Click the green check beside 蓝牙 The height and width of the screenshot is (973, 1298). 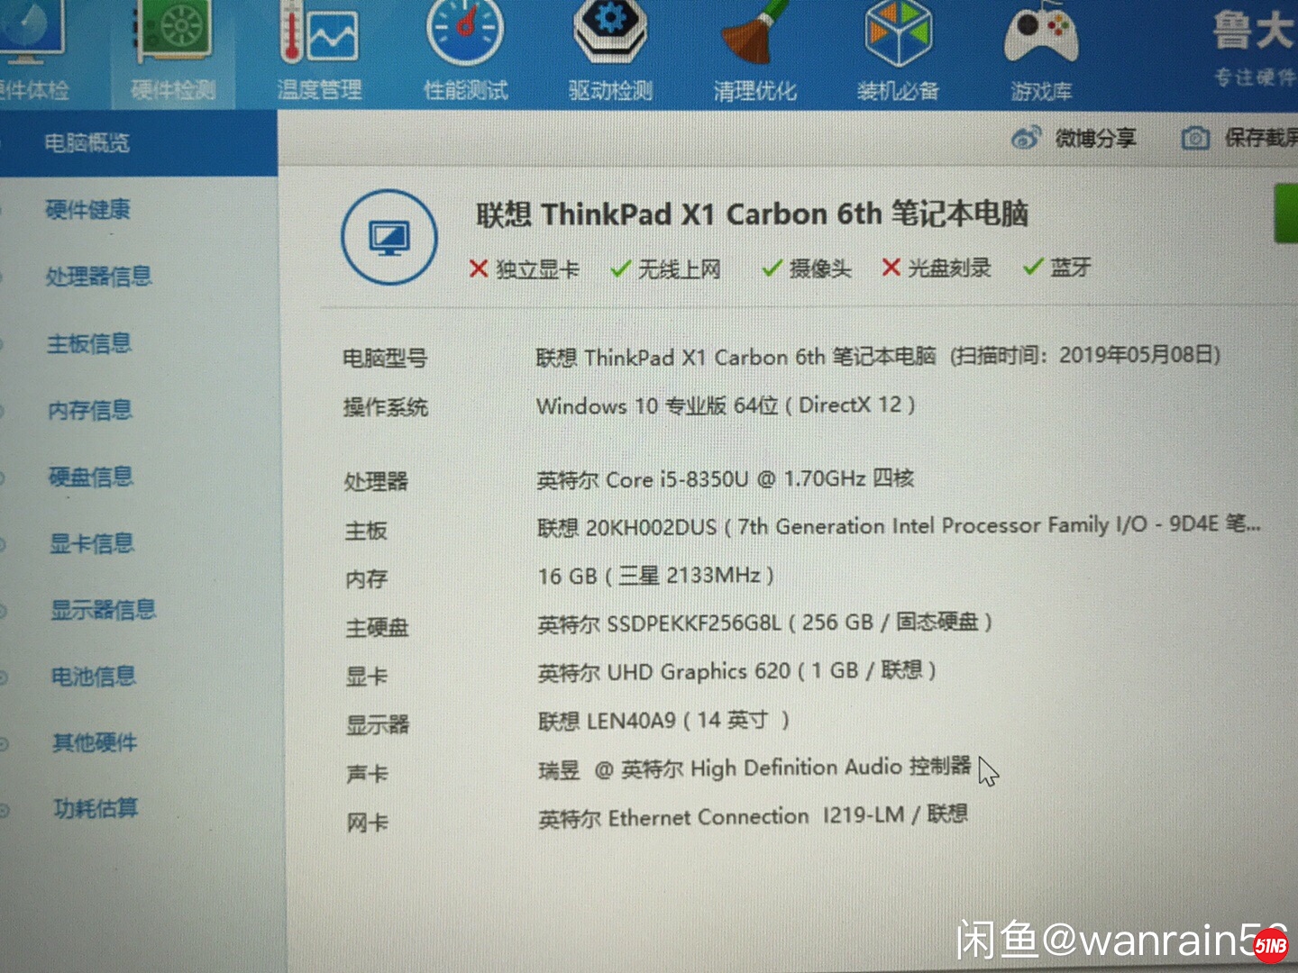pyautogui.click(x=1033, y=267)
